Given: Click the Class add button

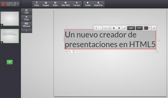Looking at the screenshot, I should pyautogui.click(x=27, y=18).
